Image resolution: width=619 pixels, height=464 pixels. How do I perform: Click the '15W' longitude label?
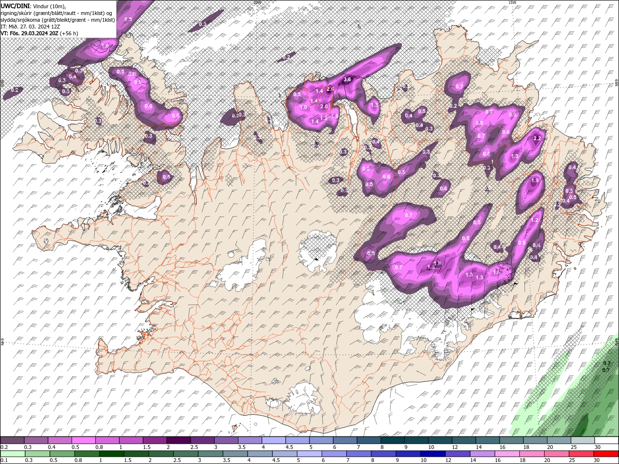[513, 2]
